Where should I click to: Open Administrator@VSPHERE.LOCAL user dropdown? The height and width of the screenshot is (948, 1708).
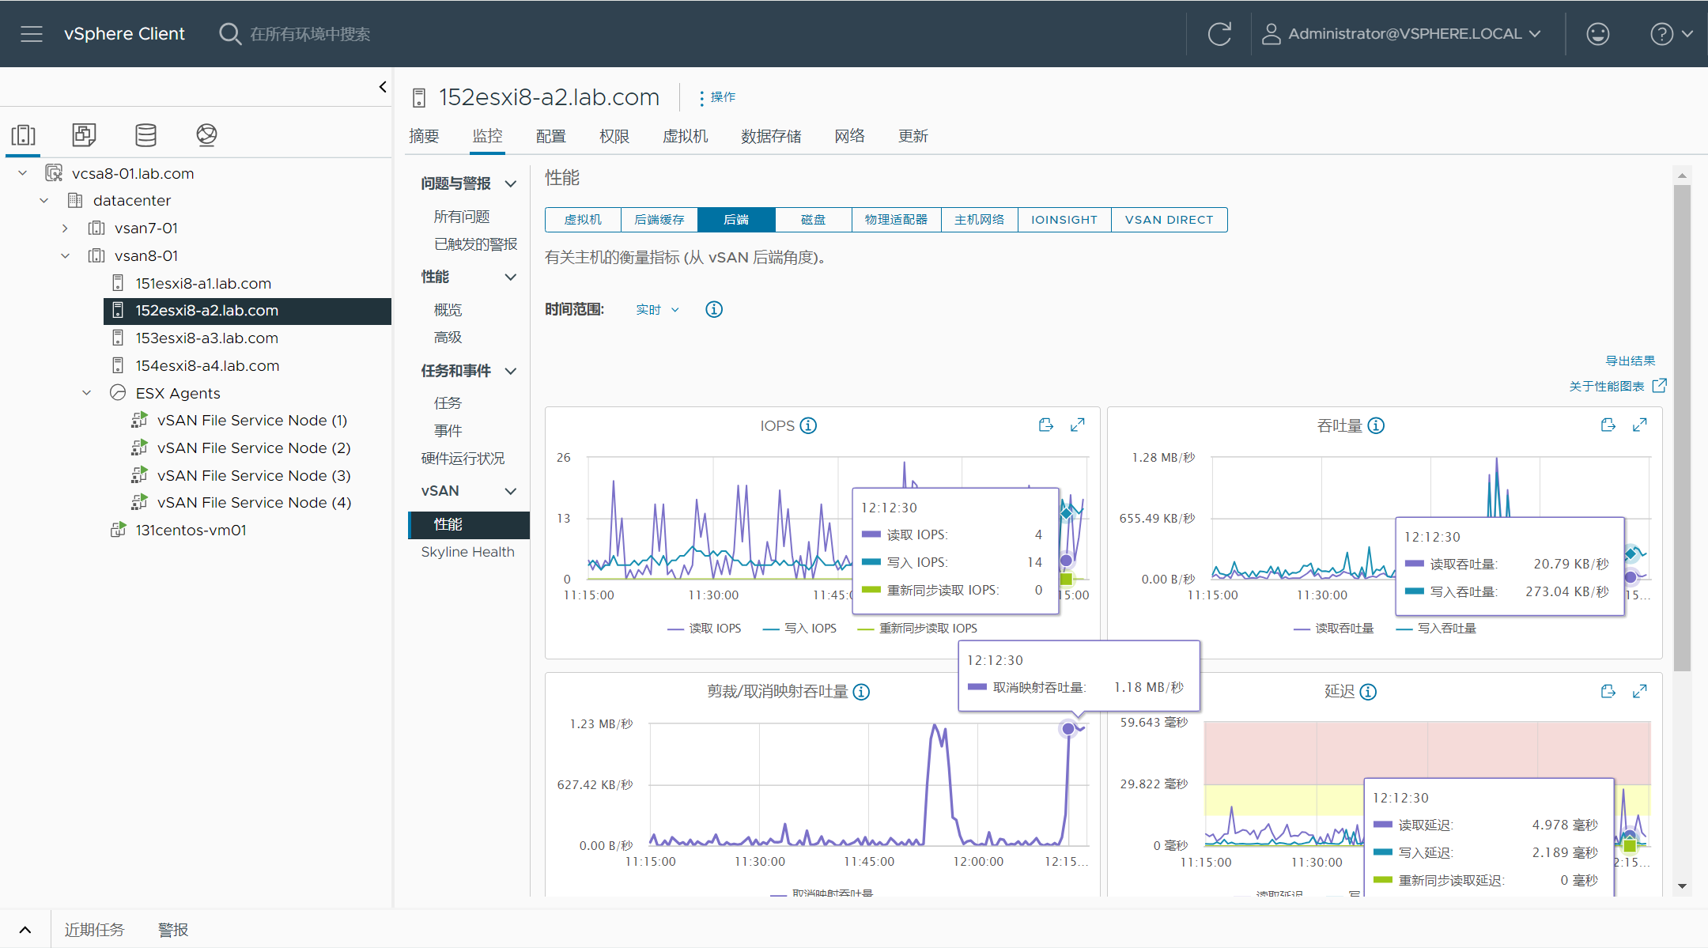[x=1415, y=34]
